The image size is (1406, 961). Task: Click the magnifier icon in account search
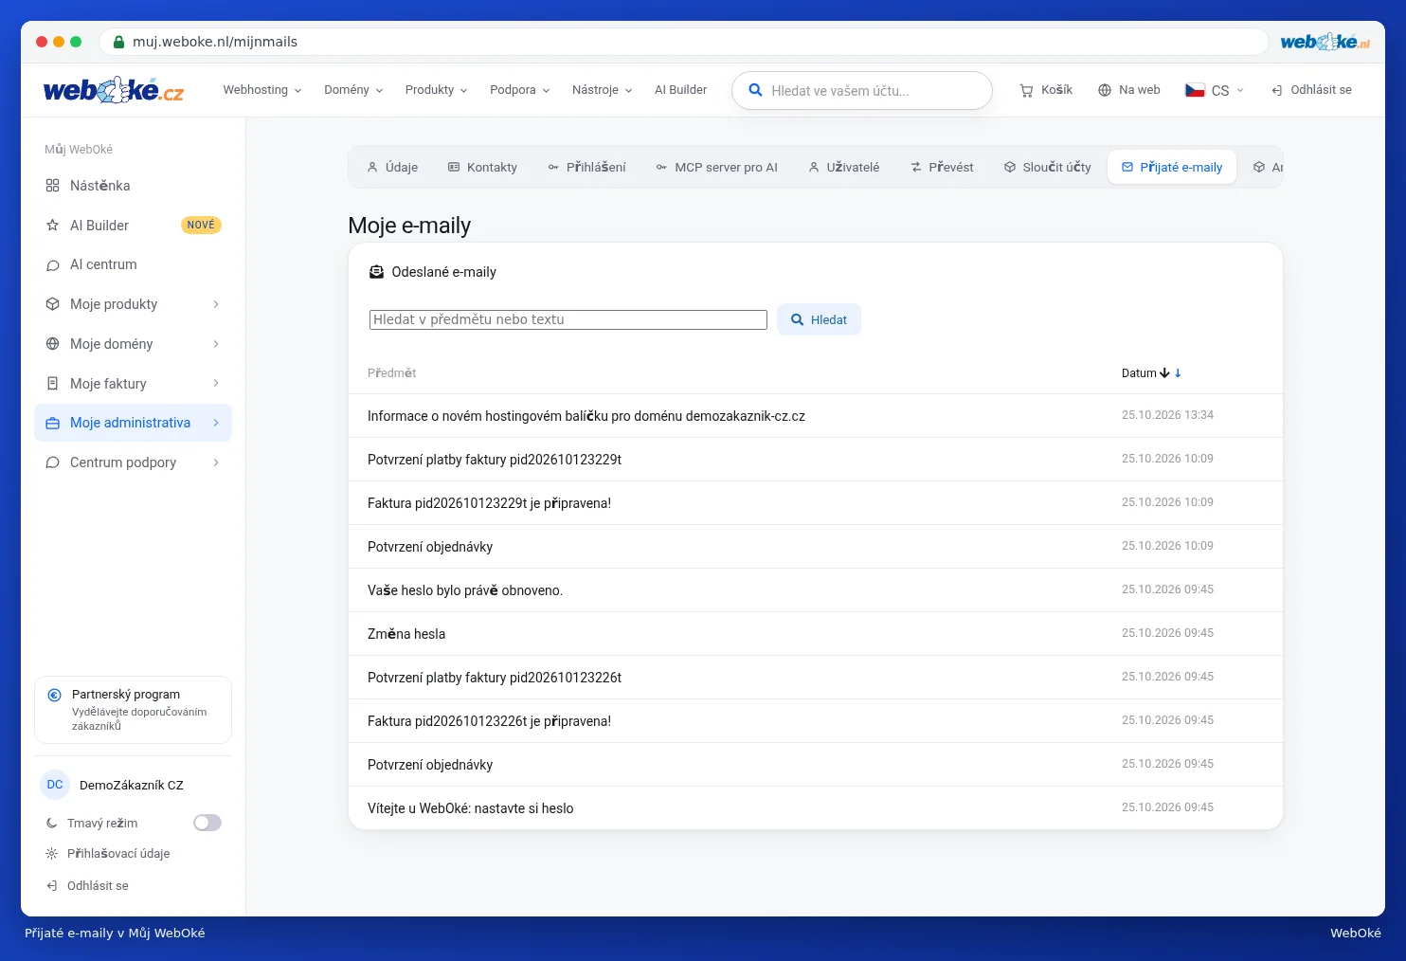point(755,90)
